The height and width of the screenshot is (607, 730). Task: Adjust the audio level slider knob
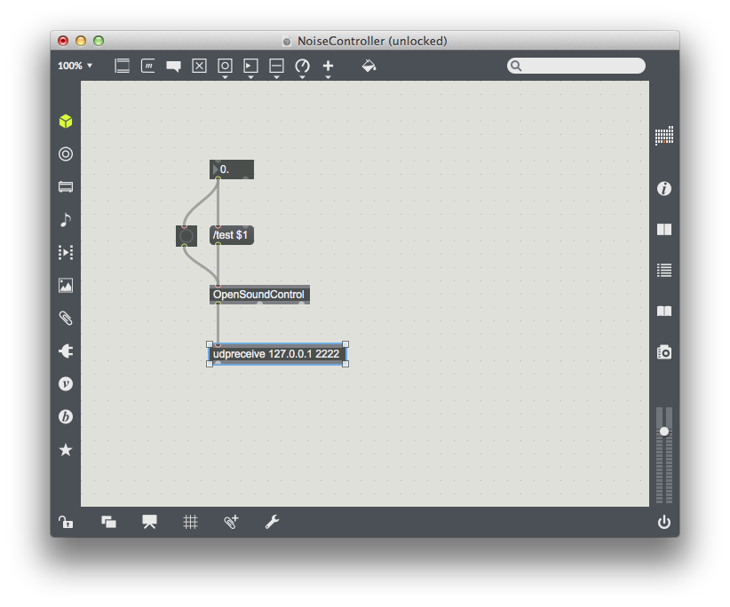click(664, 431)
